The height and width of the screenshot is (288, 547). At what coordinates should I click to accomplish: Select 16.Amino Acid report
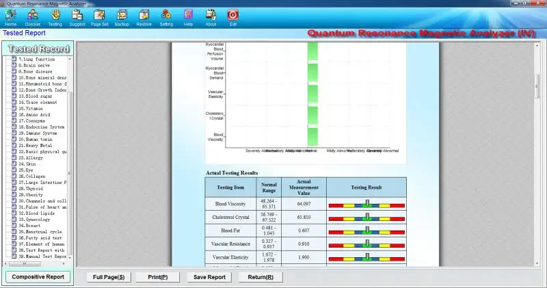click(x=35, y=114)
